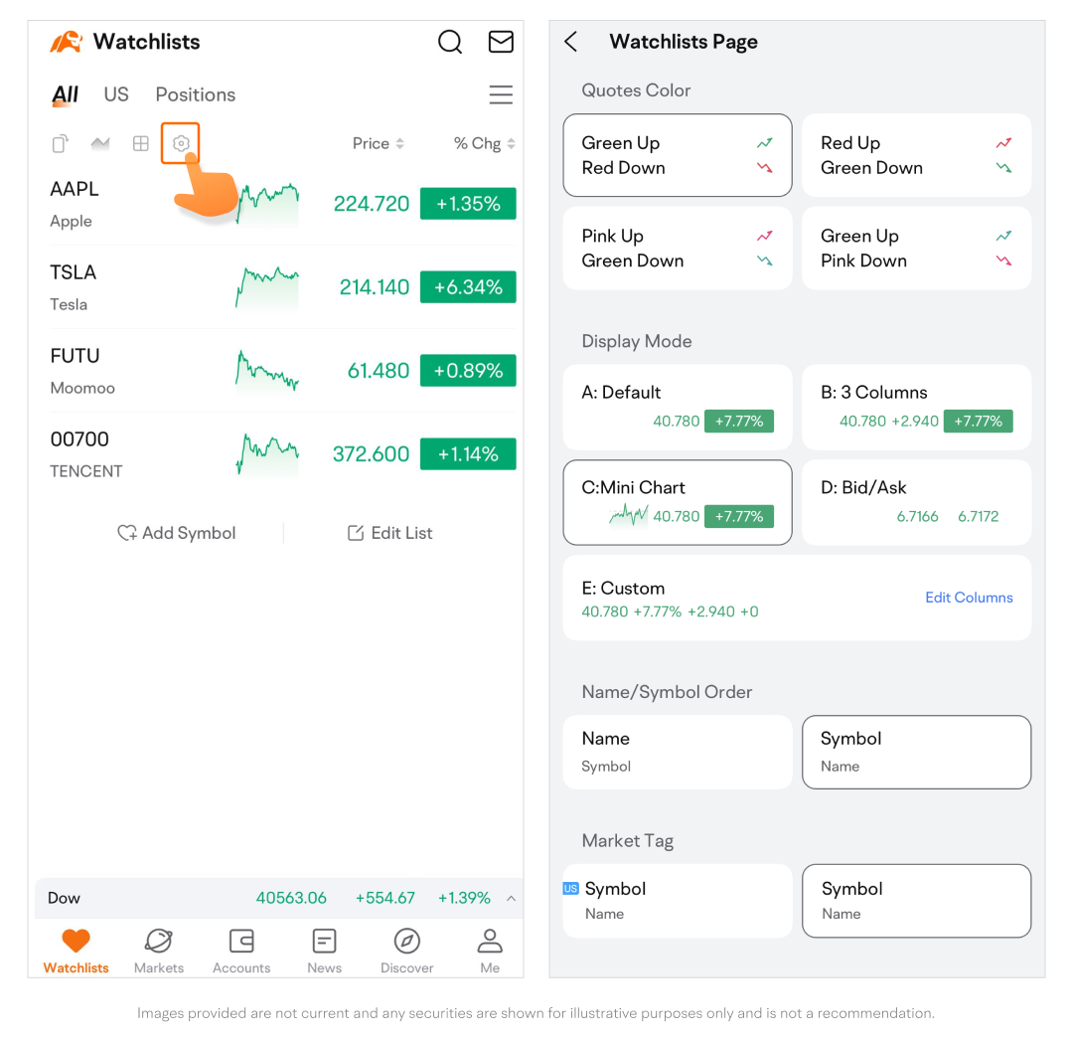Open the hamburger list menu
The height and width of the screenshot is (1043, 1073).
501,94
